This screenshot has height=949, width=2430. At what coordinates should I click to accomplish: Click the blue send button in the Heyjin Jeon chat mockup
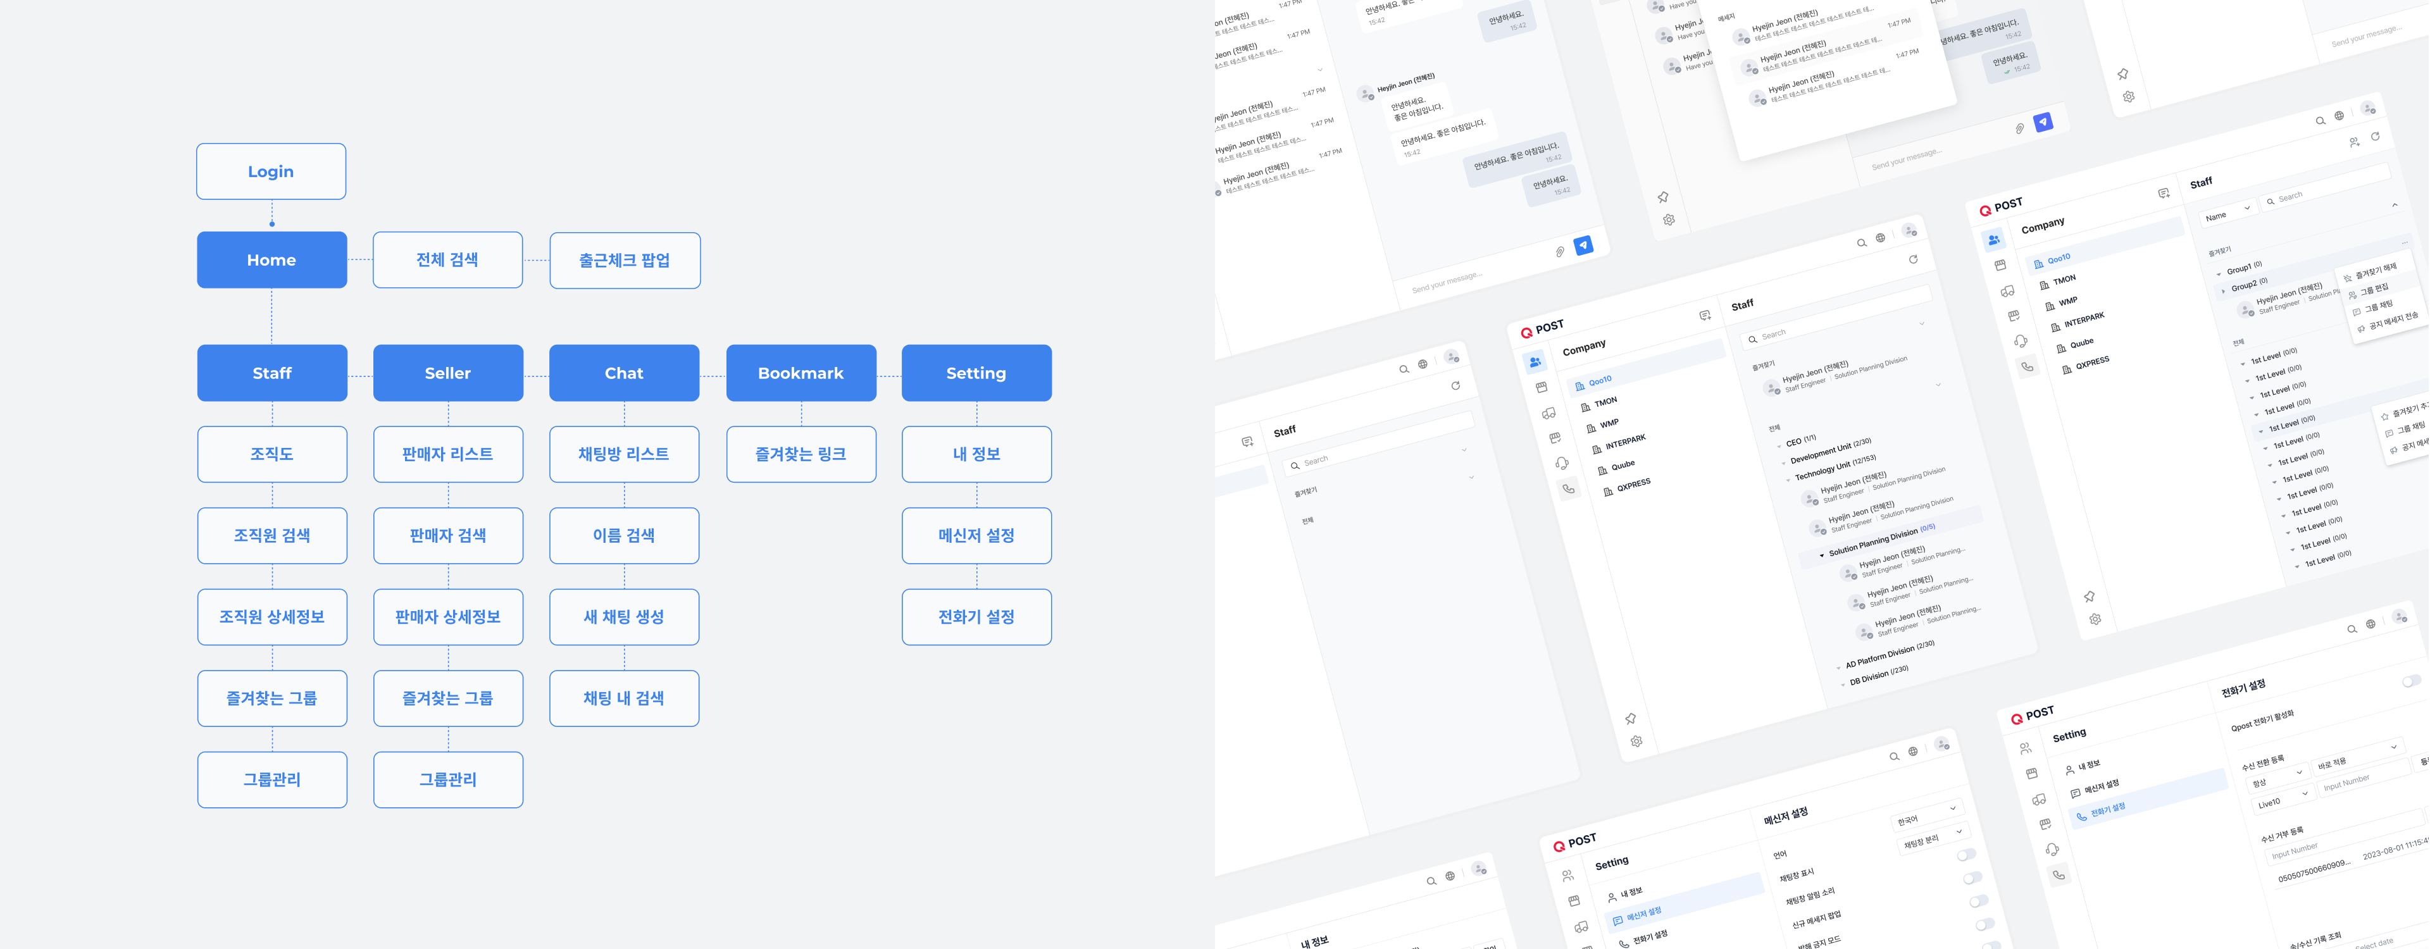pyautogui.click(x=1584, y=245)
